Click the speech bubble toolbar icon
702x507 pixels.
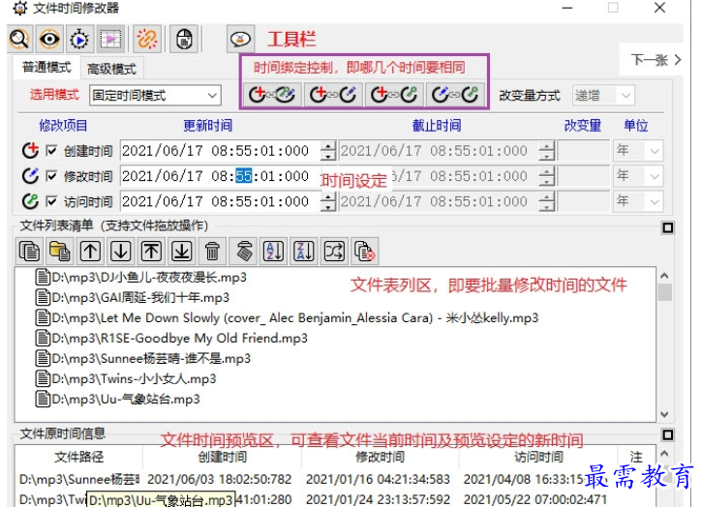[x=240, y=40]
